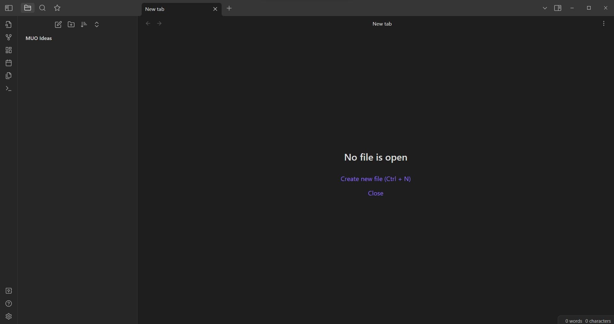614x324 pixels.
Task: Create a new folder
Action: (71, 25)
